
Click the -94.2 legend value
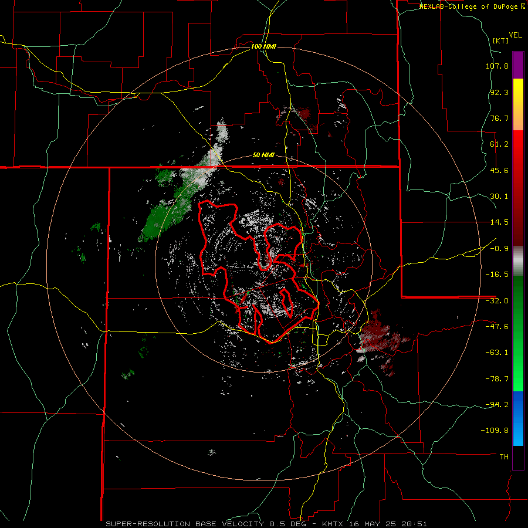tap(497, 405)
